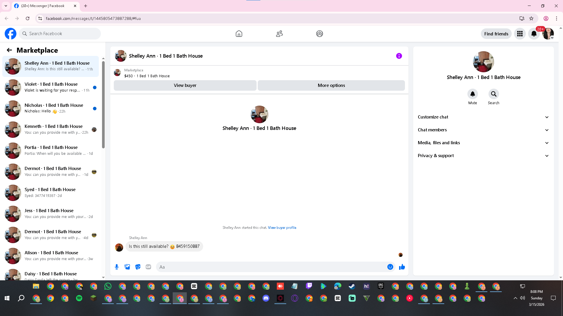The image size is (563, 316).
Task: Open the tab search dropdown arrow
Action: click(x=6, y=6)
